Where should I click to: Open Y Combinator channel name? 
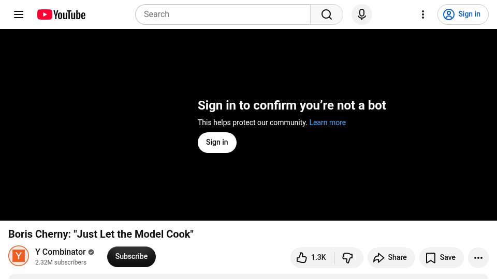[x=60, y=252]
